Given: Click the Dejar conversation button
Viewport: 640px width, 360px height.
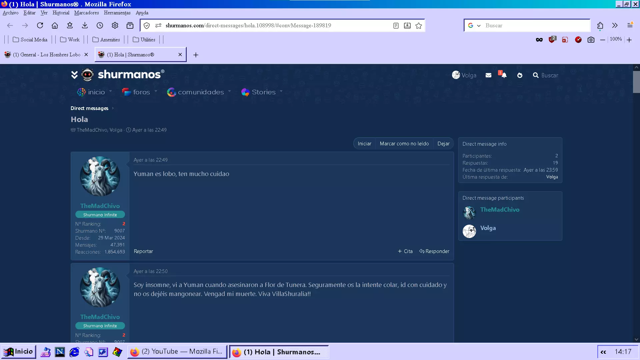Looking at the screenshot, I should point(443,144).
